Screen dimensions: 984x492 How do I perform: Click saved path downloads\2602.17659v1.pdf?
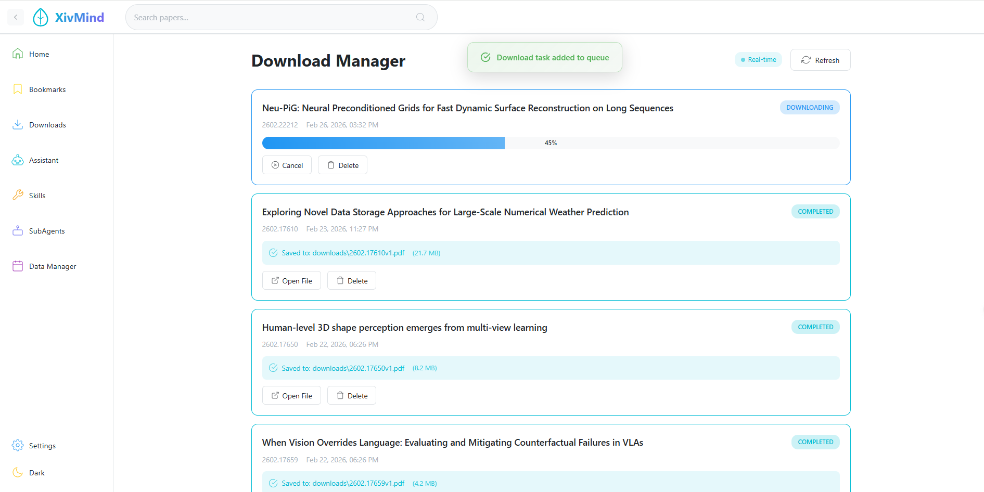coord(359,483)
